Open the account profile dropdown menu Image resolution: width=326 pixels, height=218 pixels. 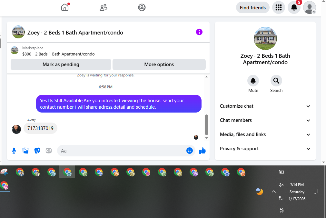click(309, 8)
